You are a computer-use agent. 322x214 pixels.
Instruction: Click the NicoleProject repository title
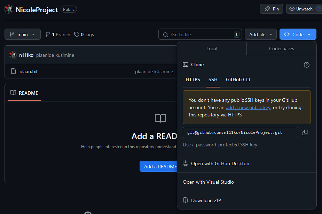37,10
